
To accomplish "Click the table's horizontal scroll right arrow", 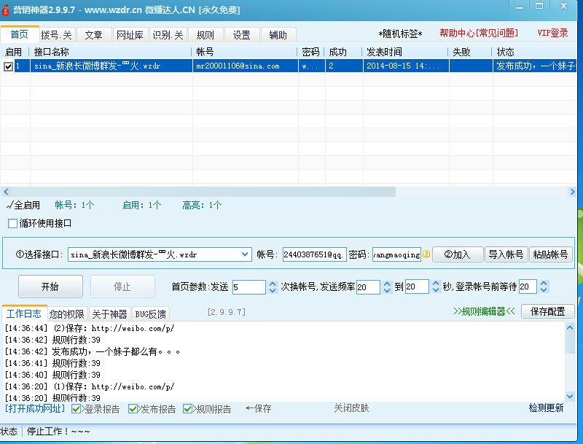I will (572, 192).
